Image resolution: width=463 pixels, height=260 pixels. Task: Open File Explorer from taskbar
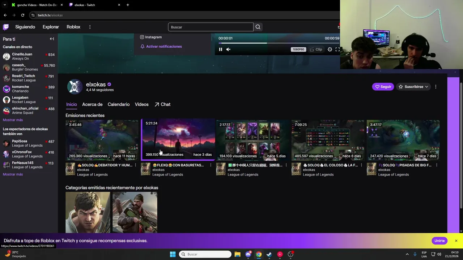(237, 254)
